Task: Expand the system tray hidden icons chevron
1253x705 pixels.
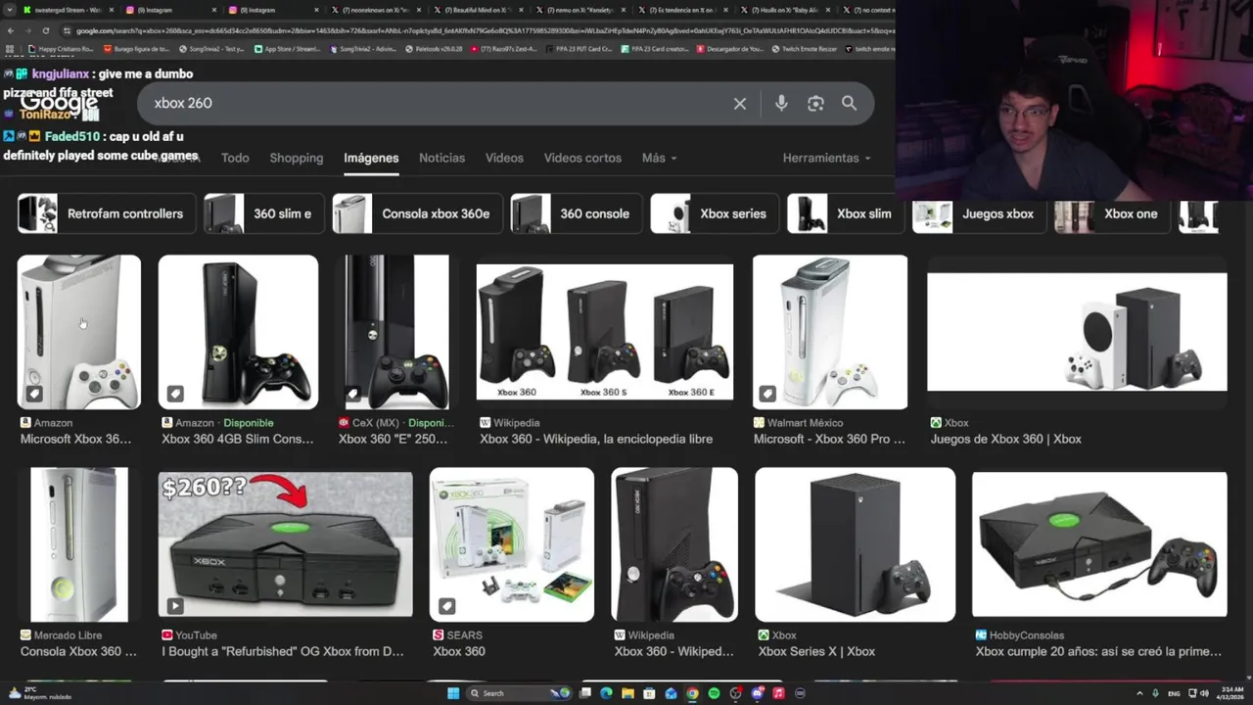Action: point(1138,693)
